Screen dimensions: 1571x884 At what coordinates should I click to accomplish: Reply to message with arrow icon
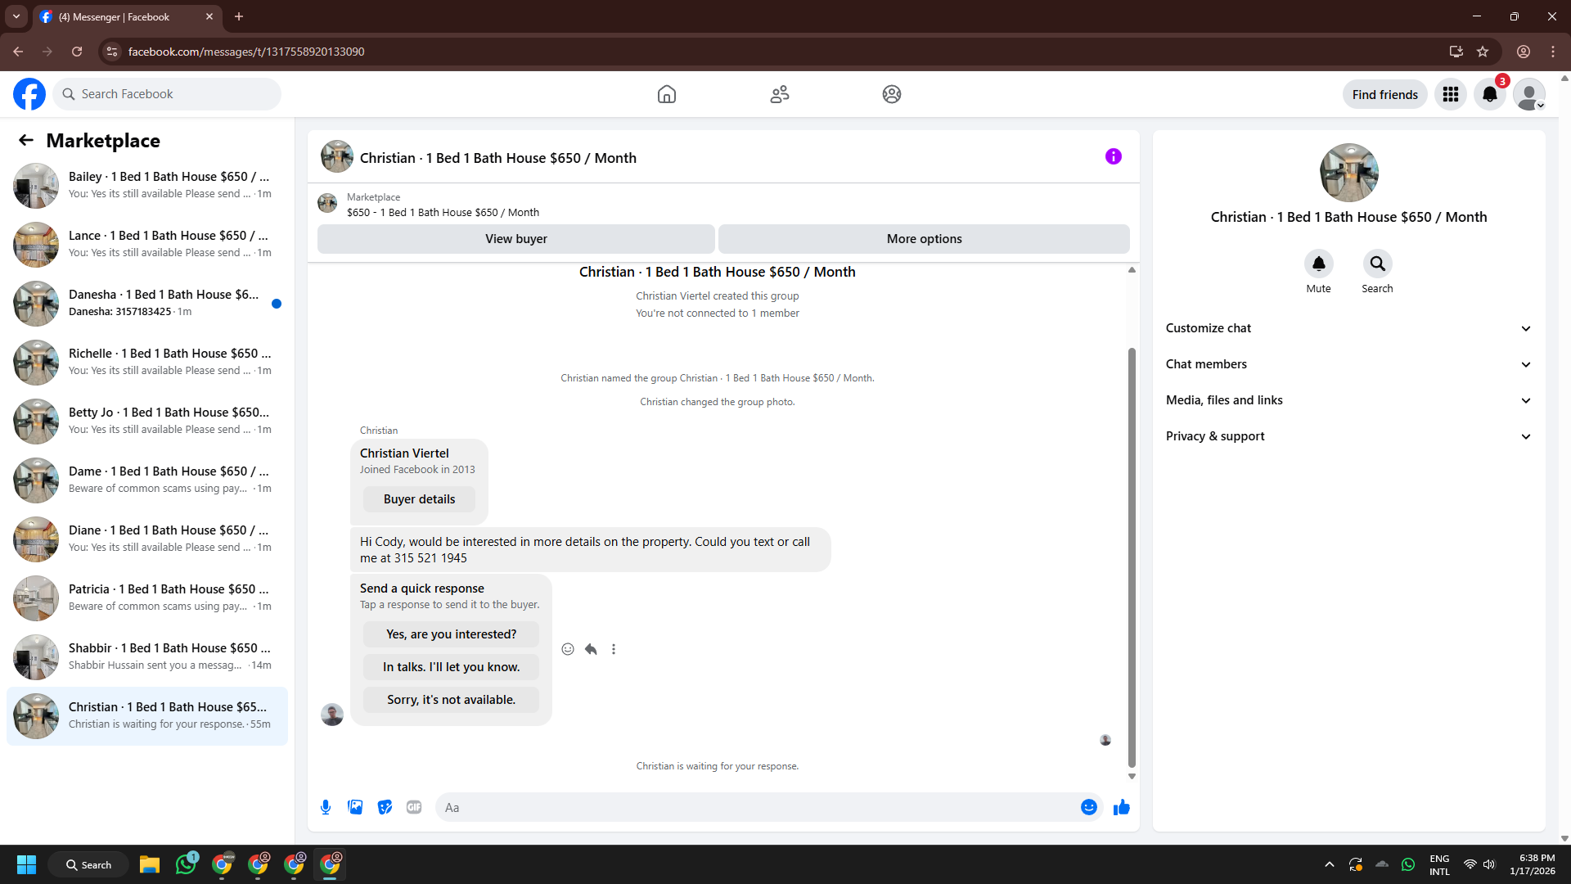click(591, 649)
